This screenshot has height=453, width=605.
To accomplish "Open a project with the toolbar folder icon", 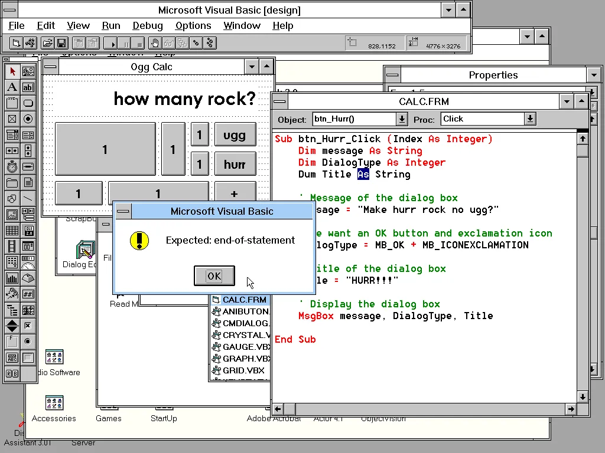I will point(47,42).
